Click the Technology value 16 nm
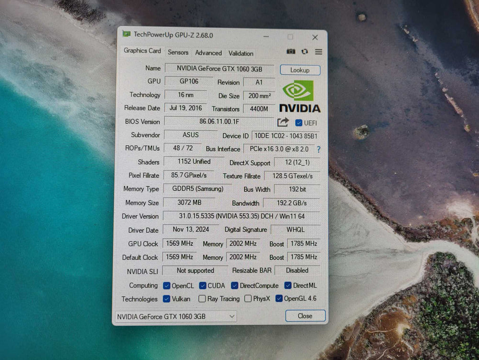The width and height of the screenshot is (479, 360). 186,95
